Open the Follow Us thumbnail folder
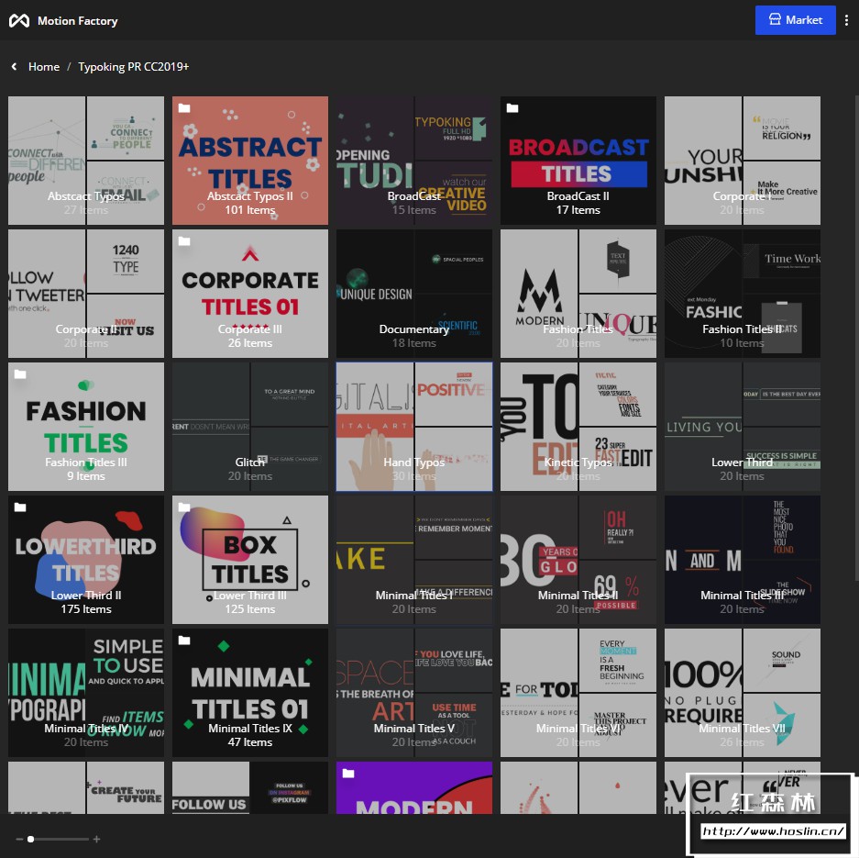This screenshot has width=859, height=858. click(x=250, y=788)
